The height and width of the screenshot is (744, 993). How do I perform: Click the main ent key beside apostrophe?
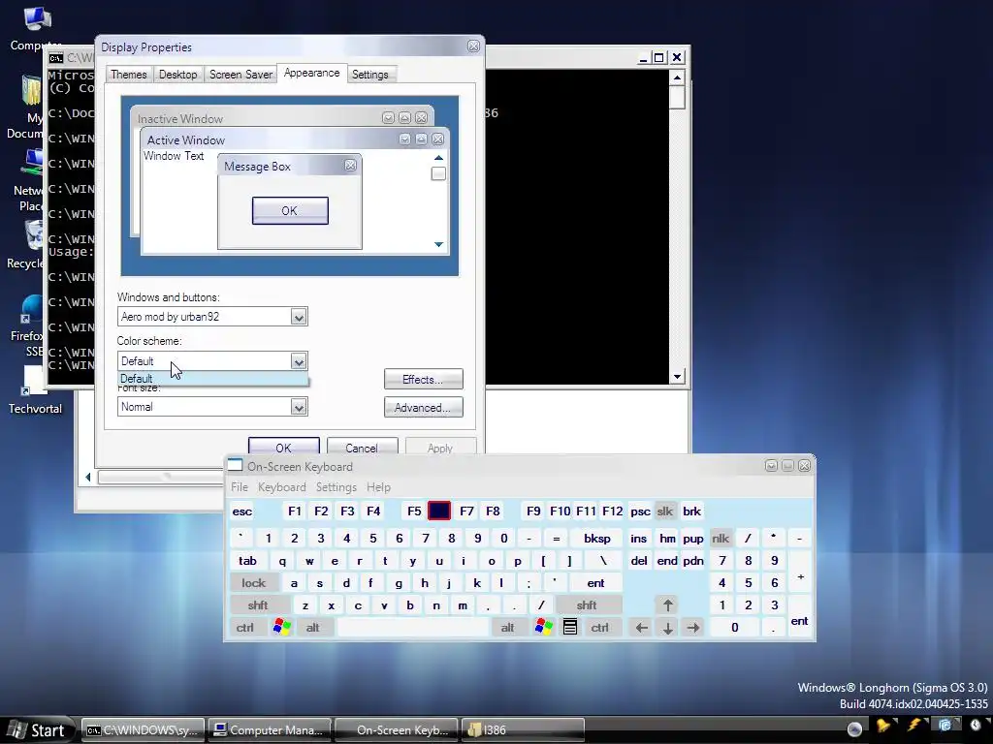coord(596,582)
